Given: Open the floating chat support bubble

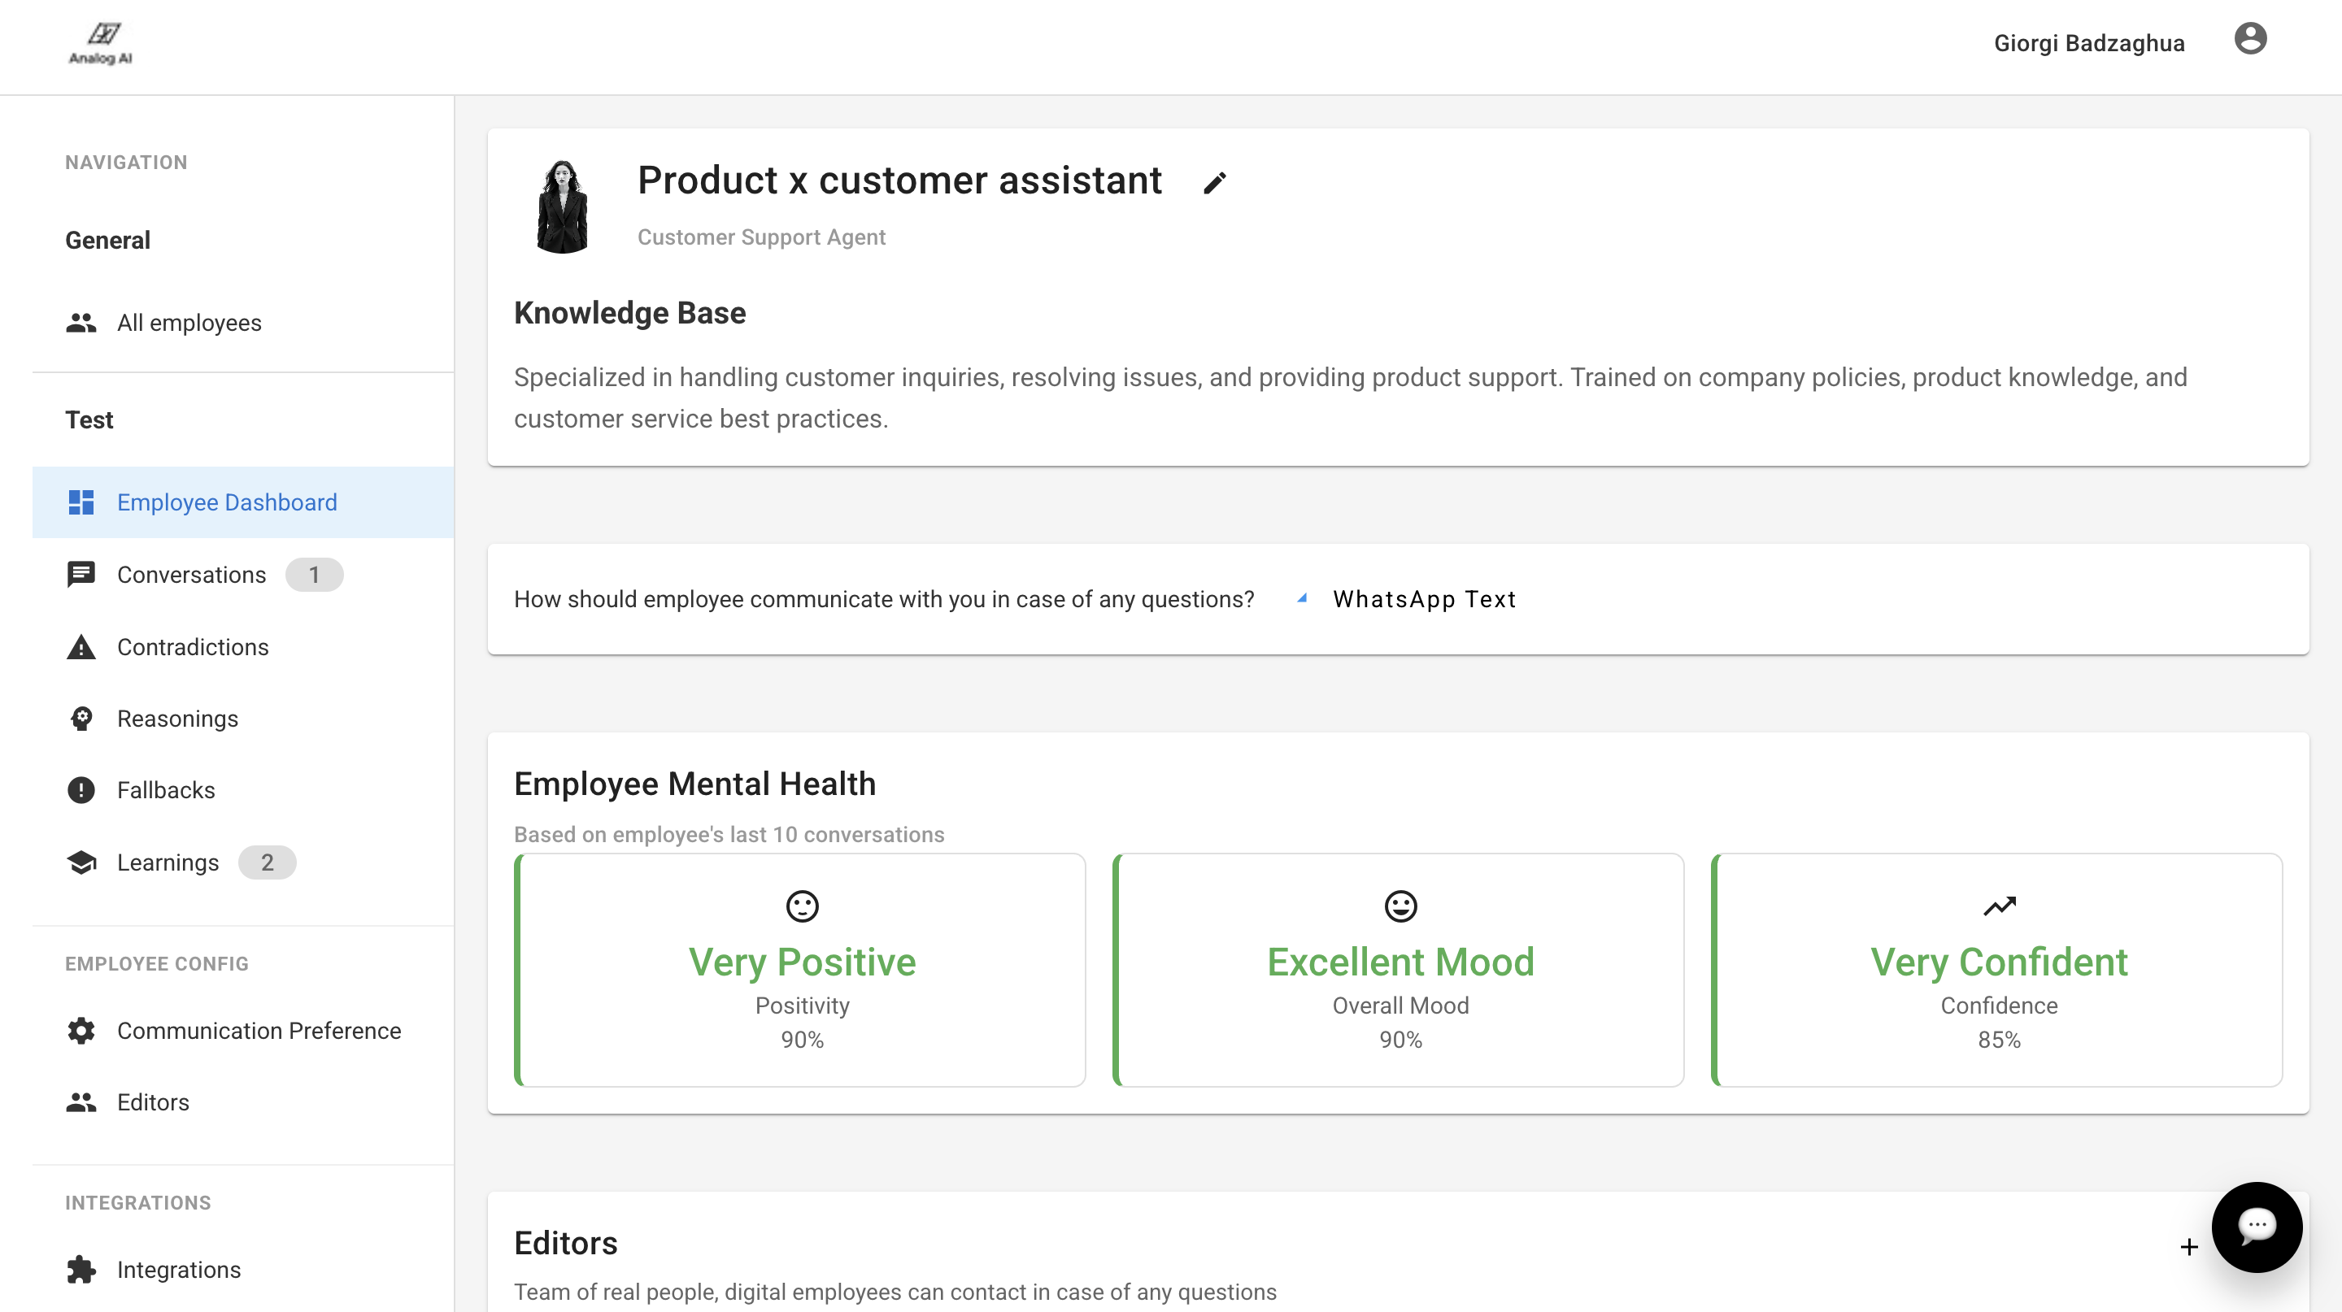Looking at the screenshot, I should [2258, 1227].
